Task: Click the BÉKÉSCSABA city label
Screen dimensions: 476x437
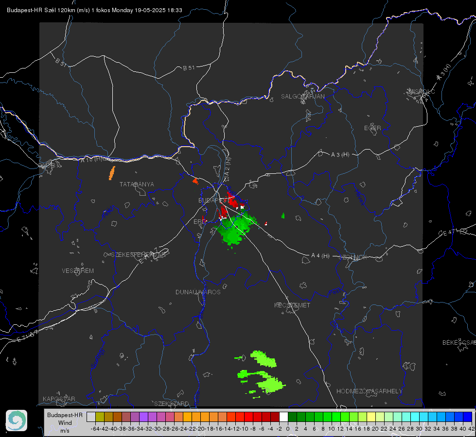Action: click(x=459, y=343)
